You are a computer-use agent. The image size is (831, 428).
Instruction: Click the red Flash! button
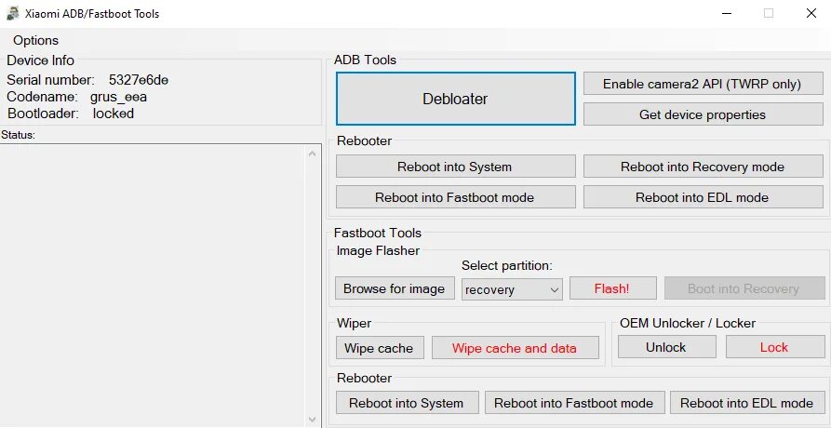point(612,288)
